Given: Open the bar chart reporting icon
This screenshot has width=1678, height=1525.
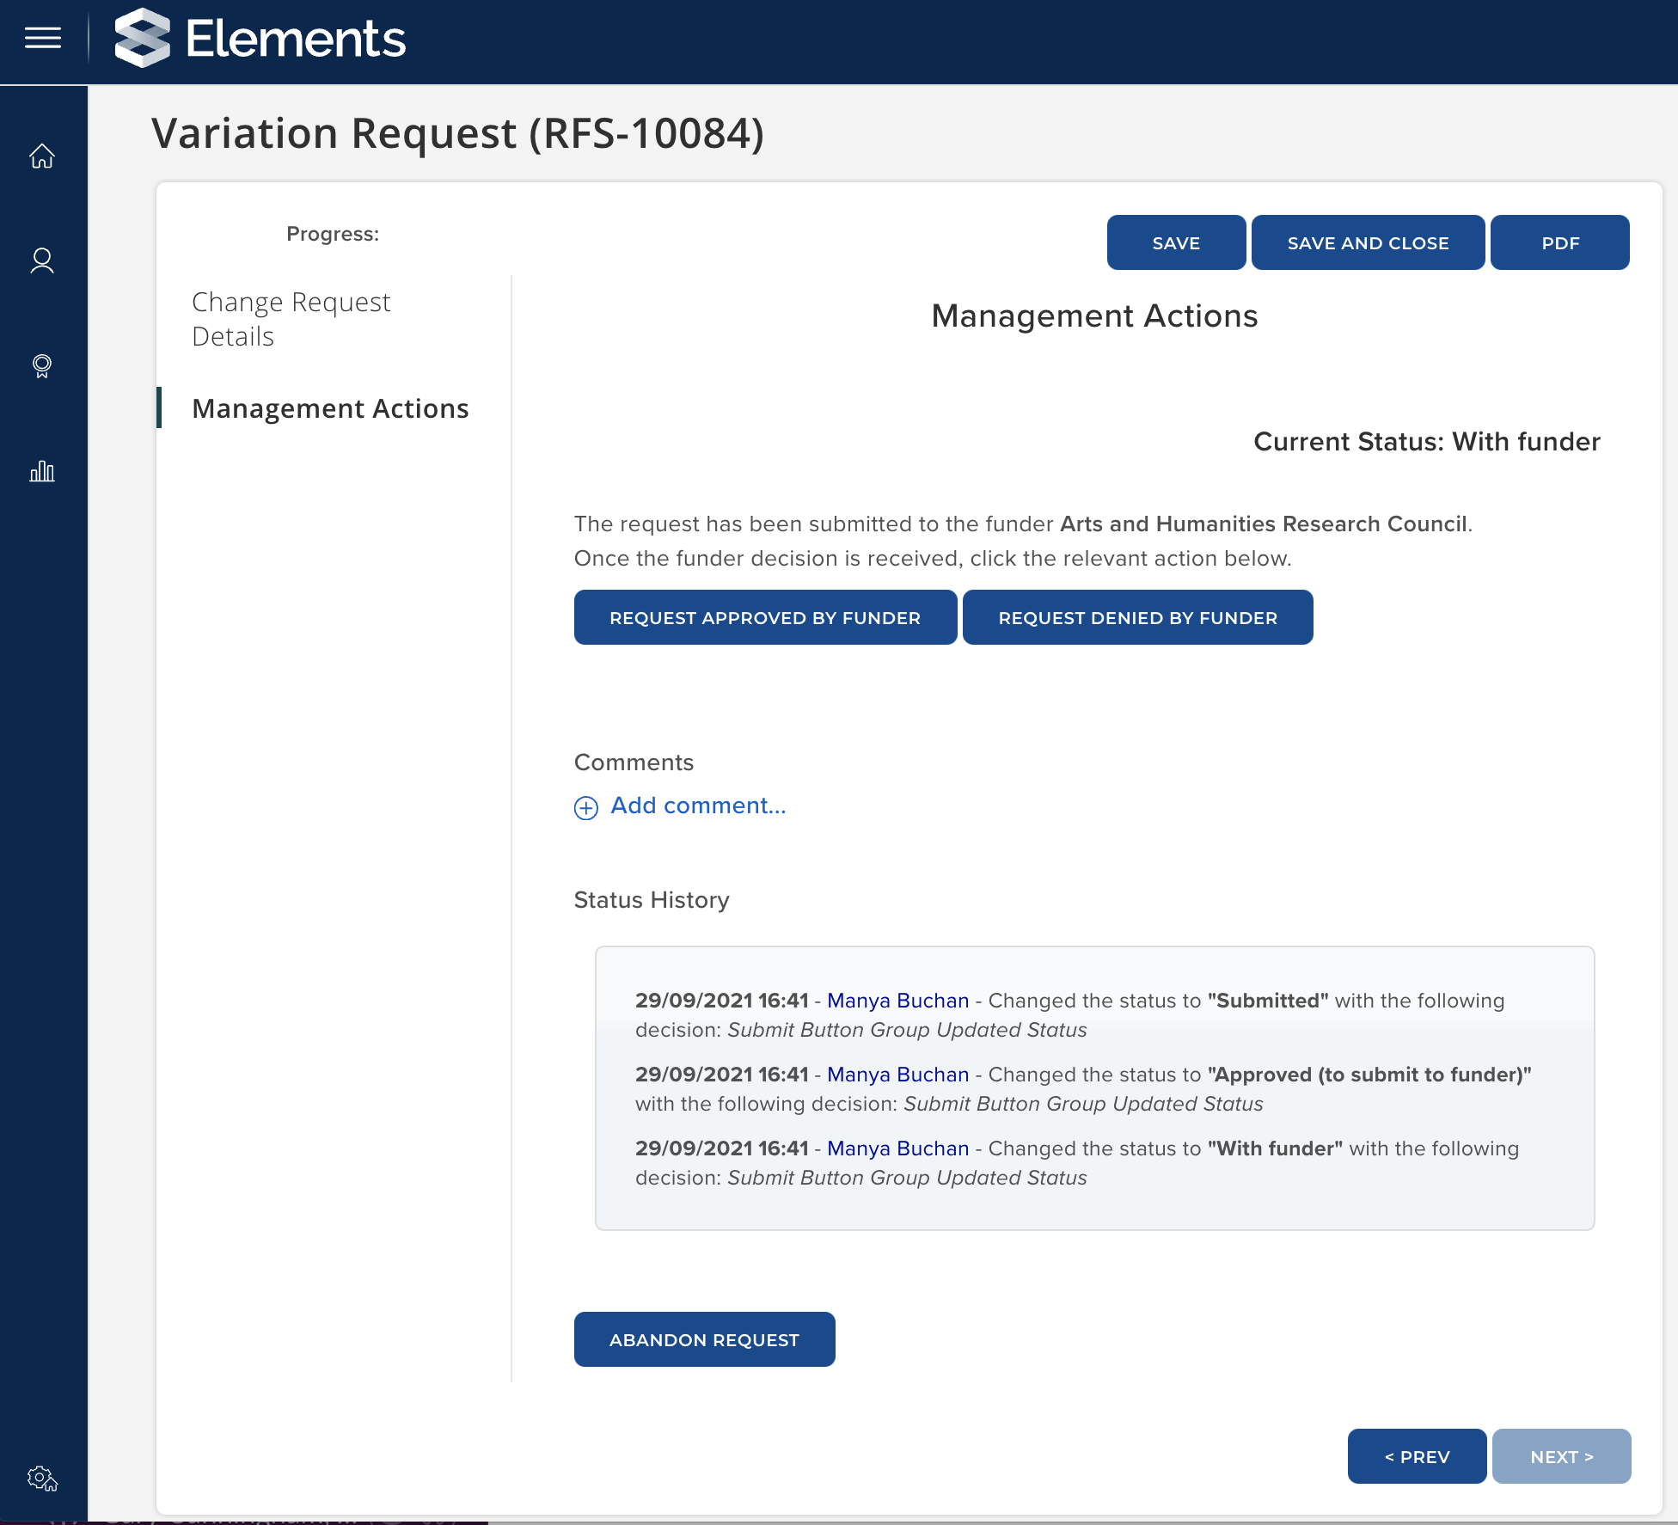Looking at the screenshot, I should click(42, 471).
